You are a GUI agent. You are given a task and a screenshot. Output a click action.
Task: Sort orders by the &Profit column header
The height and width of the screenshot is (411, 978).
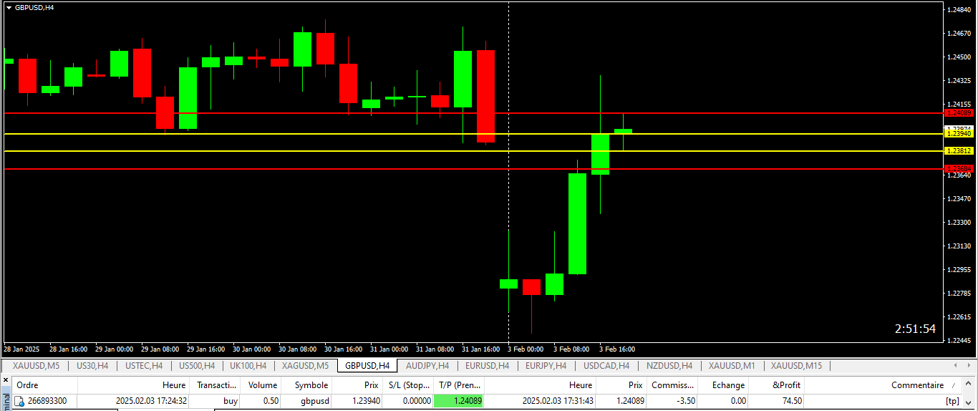click(786, 385)
